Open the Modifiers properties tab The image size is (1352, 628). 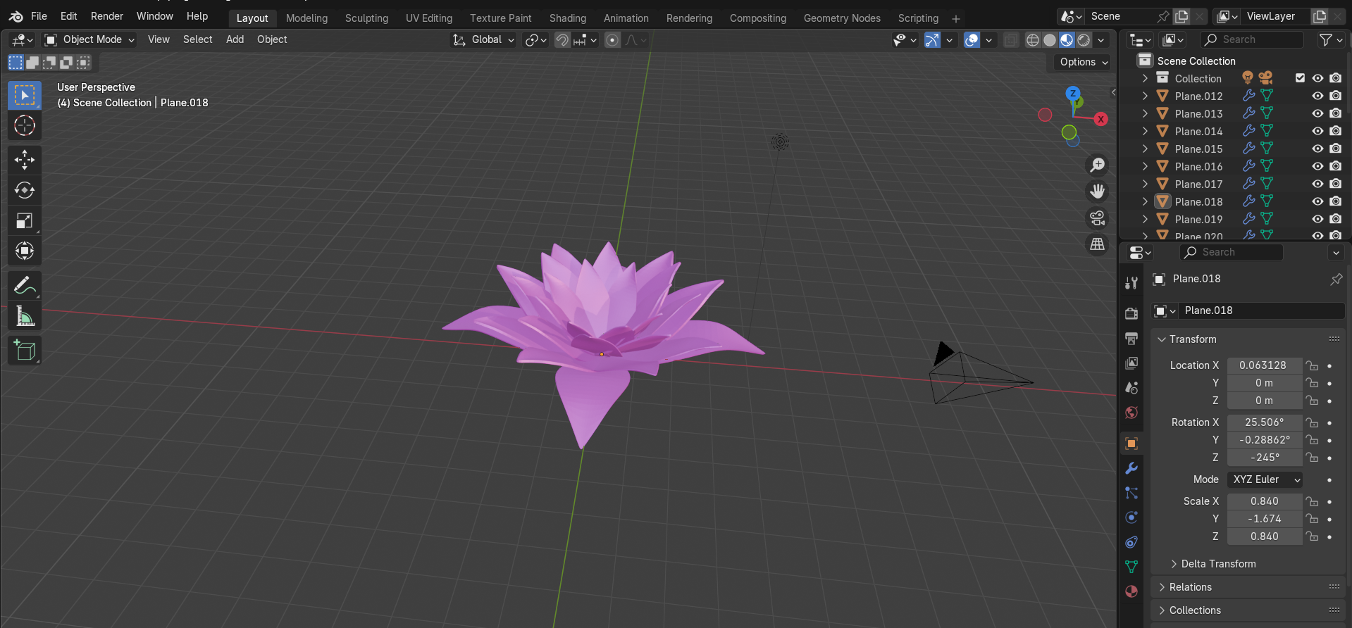[x=1131, y=468]
